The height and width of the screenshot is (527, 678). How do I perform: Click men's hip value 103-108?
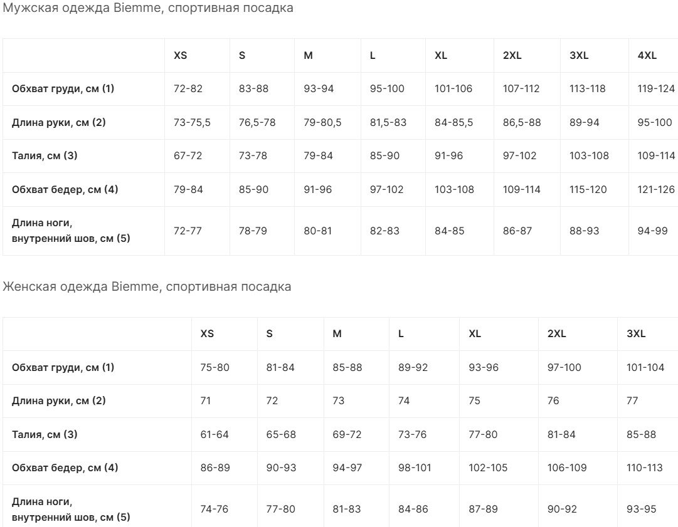click(454, 189)
